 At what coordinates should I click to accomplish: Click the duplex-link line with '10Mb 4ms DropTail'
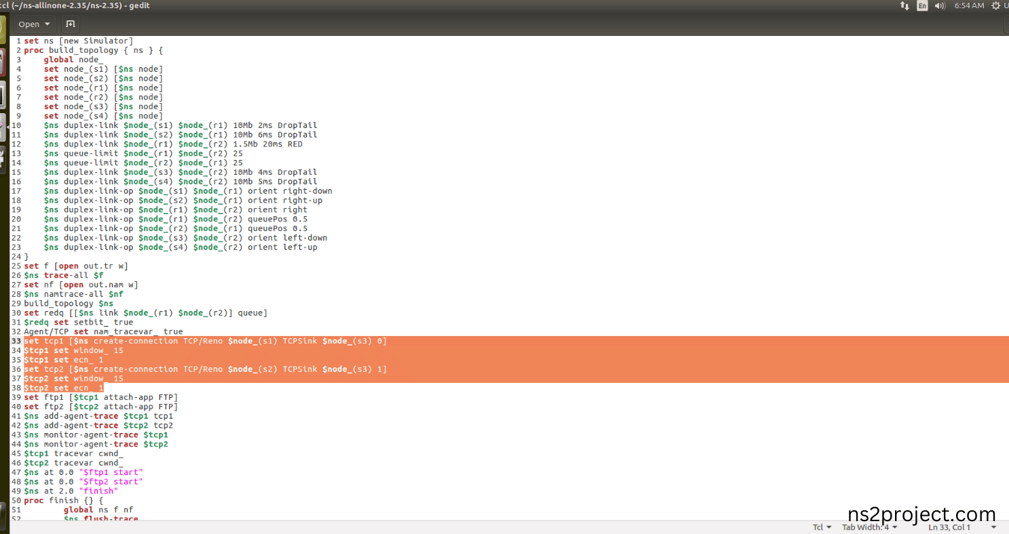tap(180, 172)
